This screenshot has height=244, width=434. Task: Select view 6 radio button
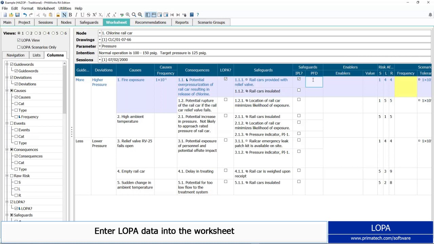pos(62,33)
